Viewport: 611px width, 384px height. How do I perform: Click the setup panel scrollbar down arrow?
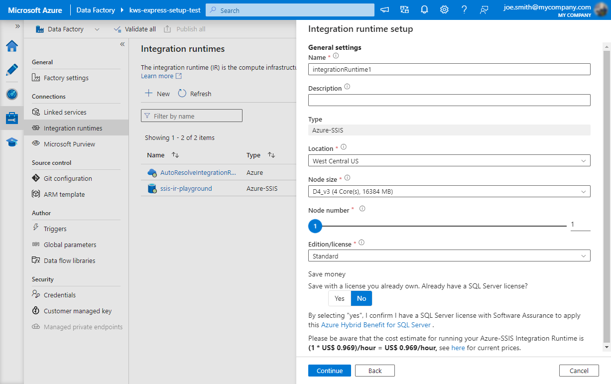pos(606,347)
